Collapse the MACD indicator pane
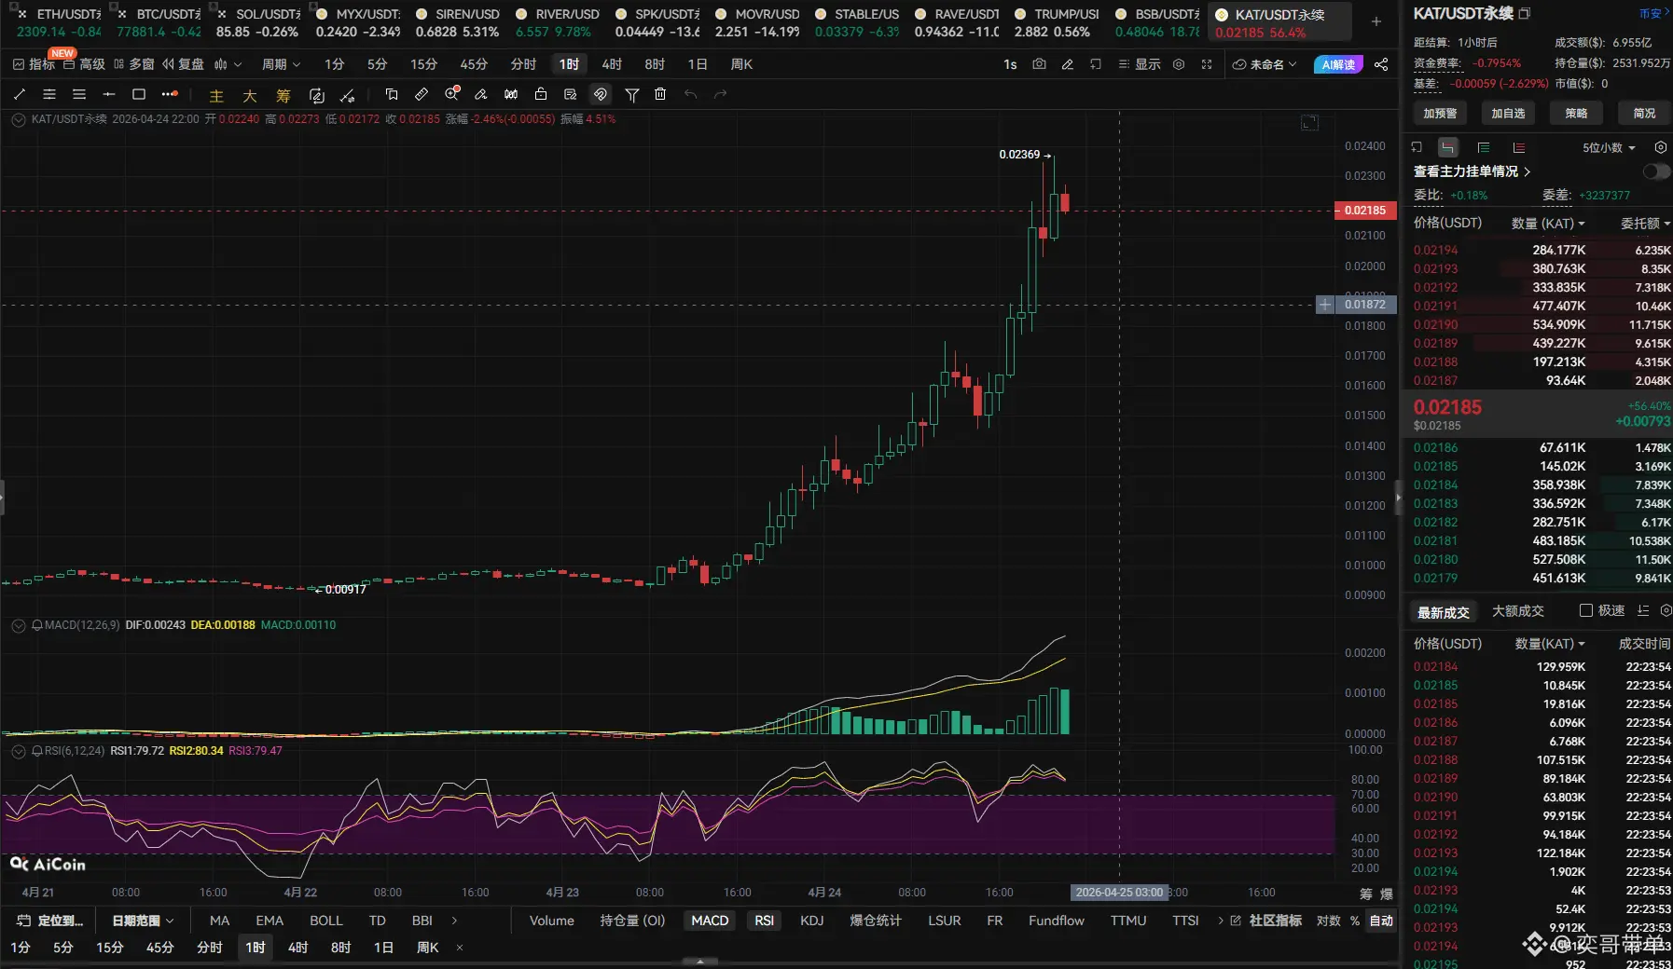 pyautogui.click(x=18, y=625)
